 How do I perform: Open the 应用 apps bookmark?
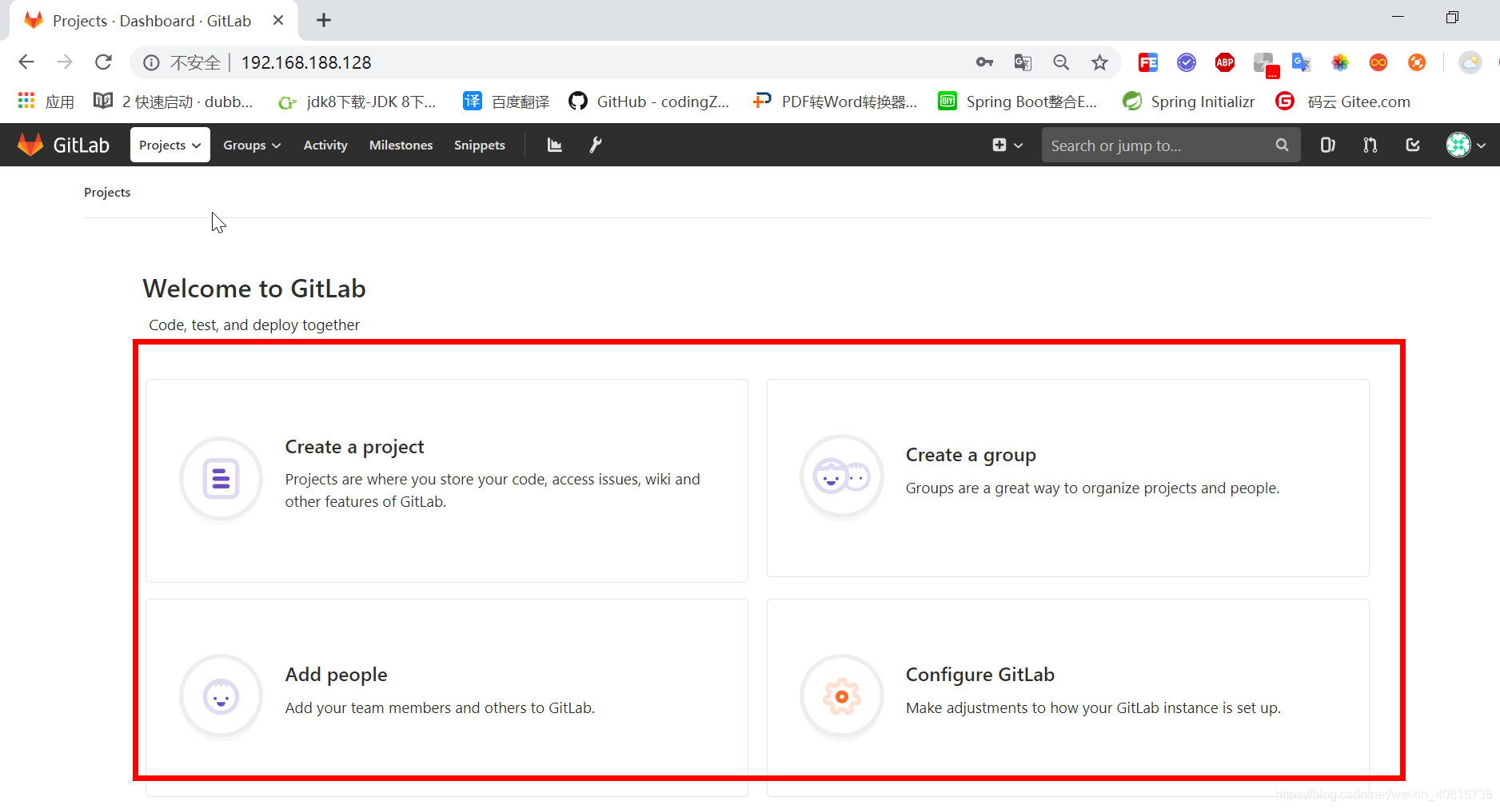(x=46, y=102)
